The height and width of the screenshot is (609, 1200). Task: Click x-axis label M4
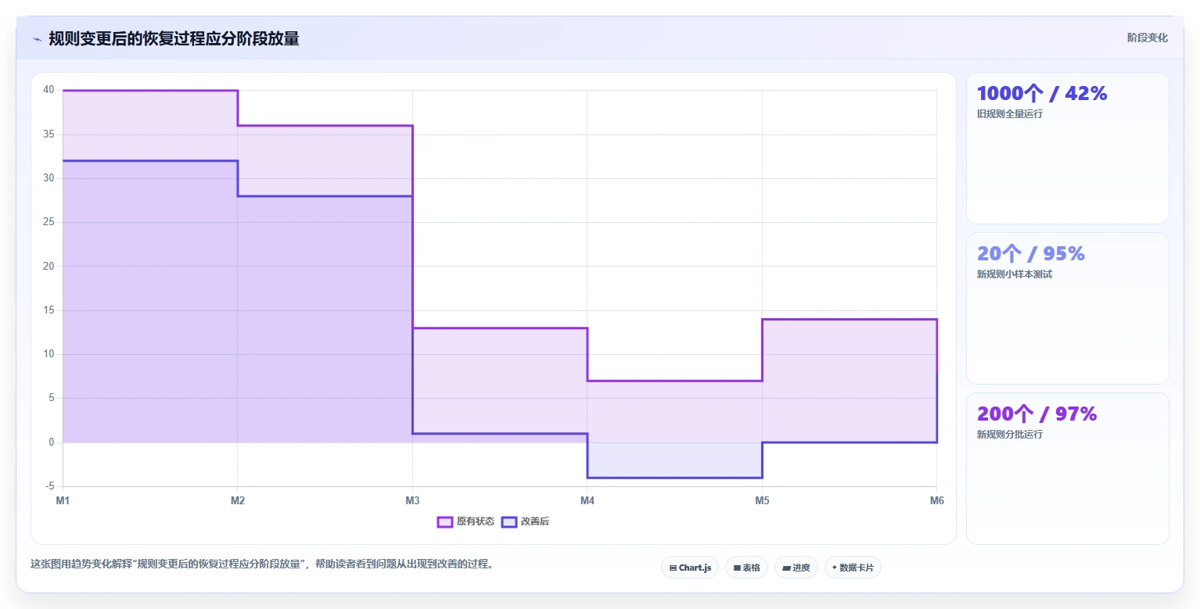[x=587, y=500]
